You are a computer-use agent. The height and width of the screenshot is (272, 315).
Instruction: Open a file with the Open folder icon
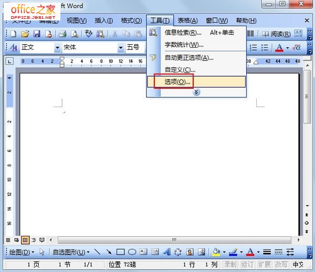[25, 34]
